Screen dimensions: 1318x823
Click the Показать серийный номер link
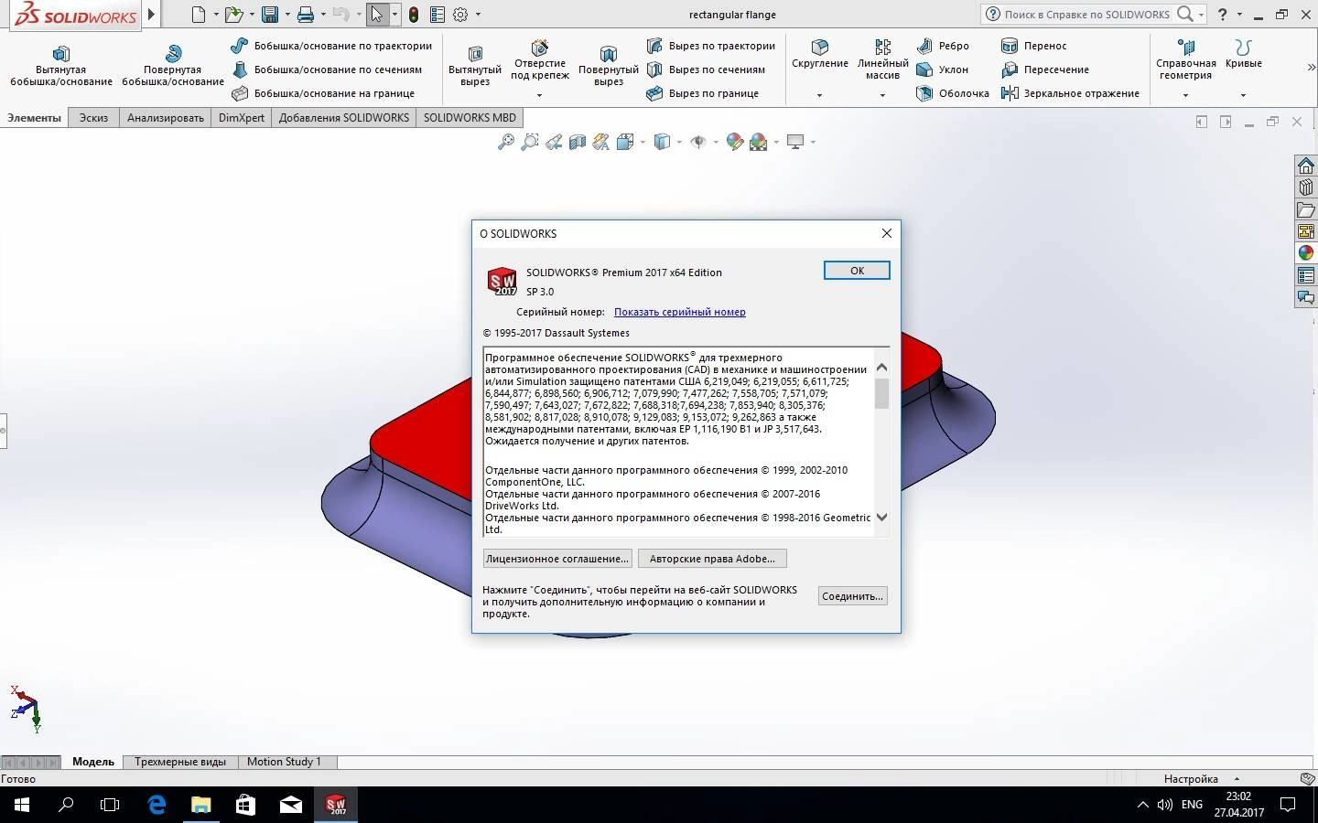click(x=680, y=312)
